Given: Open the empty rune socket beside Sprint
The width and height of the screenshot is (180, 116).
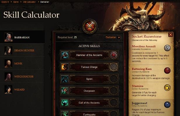Looking at the screenshot, I should pyautogui.click(x=114, y=79).
